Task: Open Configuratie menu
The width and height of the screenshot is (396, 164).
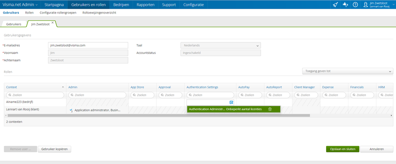Action: [x=194, y=4]
